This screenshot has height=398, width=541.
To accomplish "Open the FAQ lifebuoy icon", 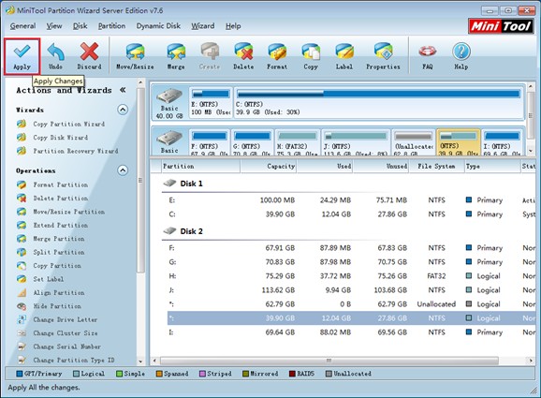I will point(428,52).
